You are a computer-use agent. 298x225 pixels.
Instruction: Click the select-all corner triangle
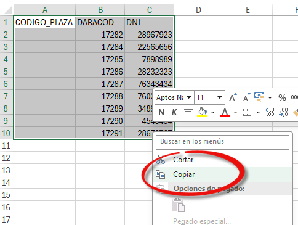[7, 10]
